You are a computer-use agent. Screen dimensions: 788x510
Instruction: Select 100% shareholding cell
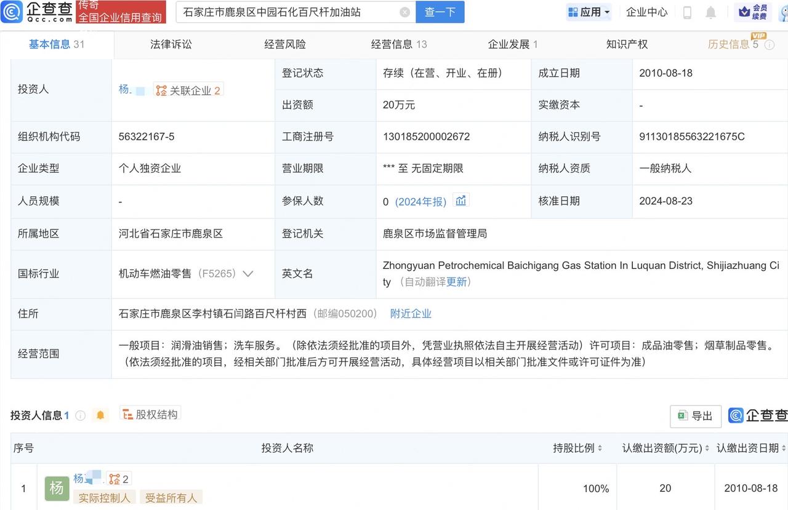coord(596,488)
